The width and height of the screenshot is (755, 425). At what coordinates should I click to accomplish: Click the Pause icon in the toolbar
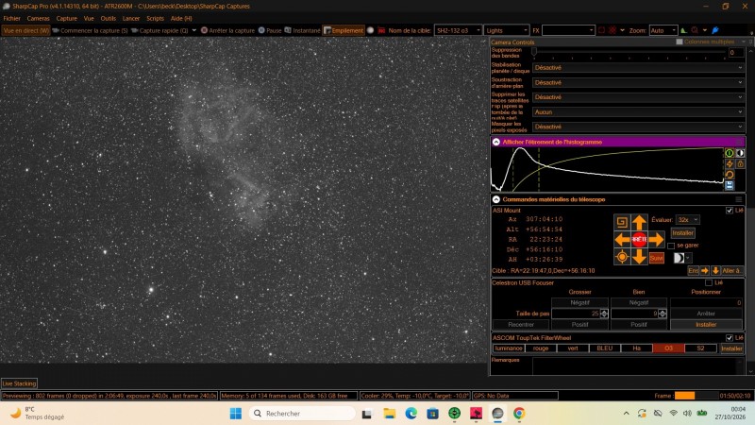[261, 30]
